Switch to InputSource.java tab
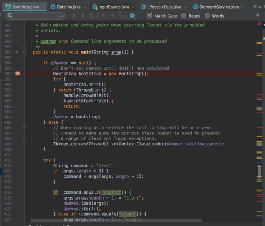Screen dimensions: 265x226 point(114,7)
